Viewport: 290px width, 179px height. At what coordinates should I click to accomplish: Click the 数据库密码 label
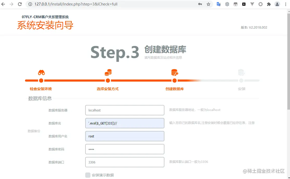(56, 149)
